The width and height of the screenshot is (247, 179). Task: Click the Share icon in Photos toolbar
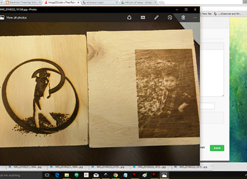point(129,18)
